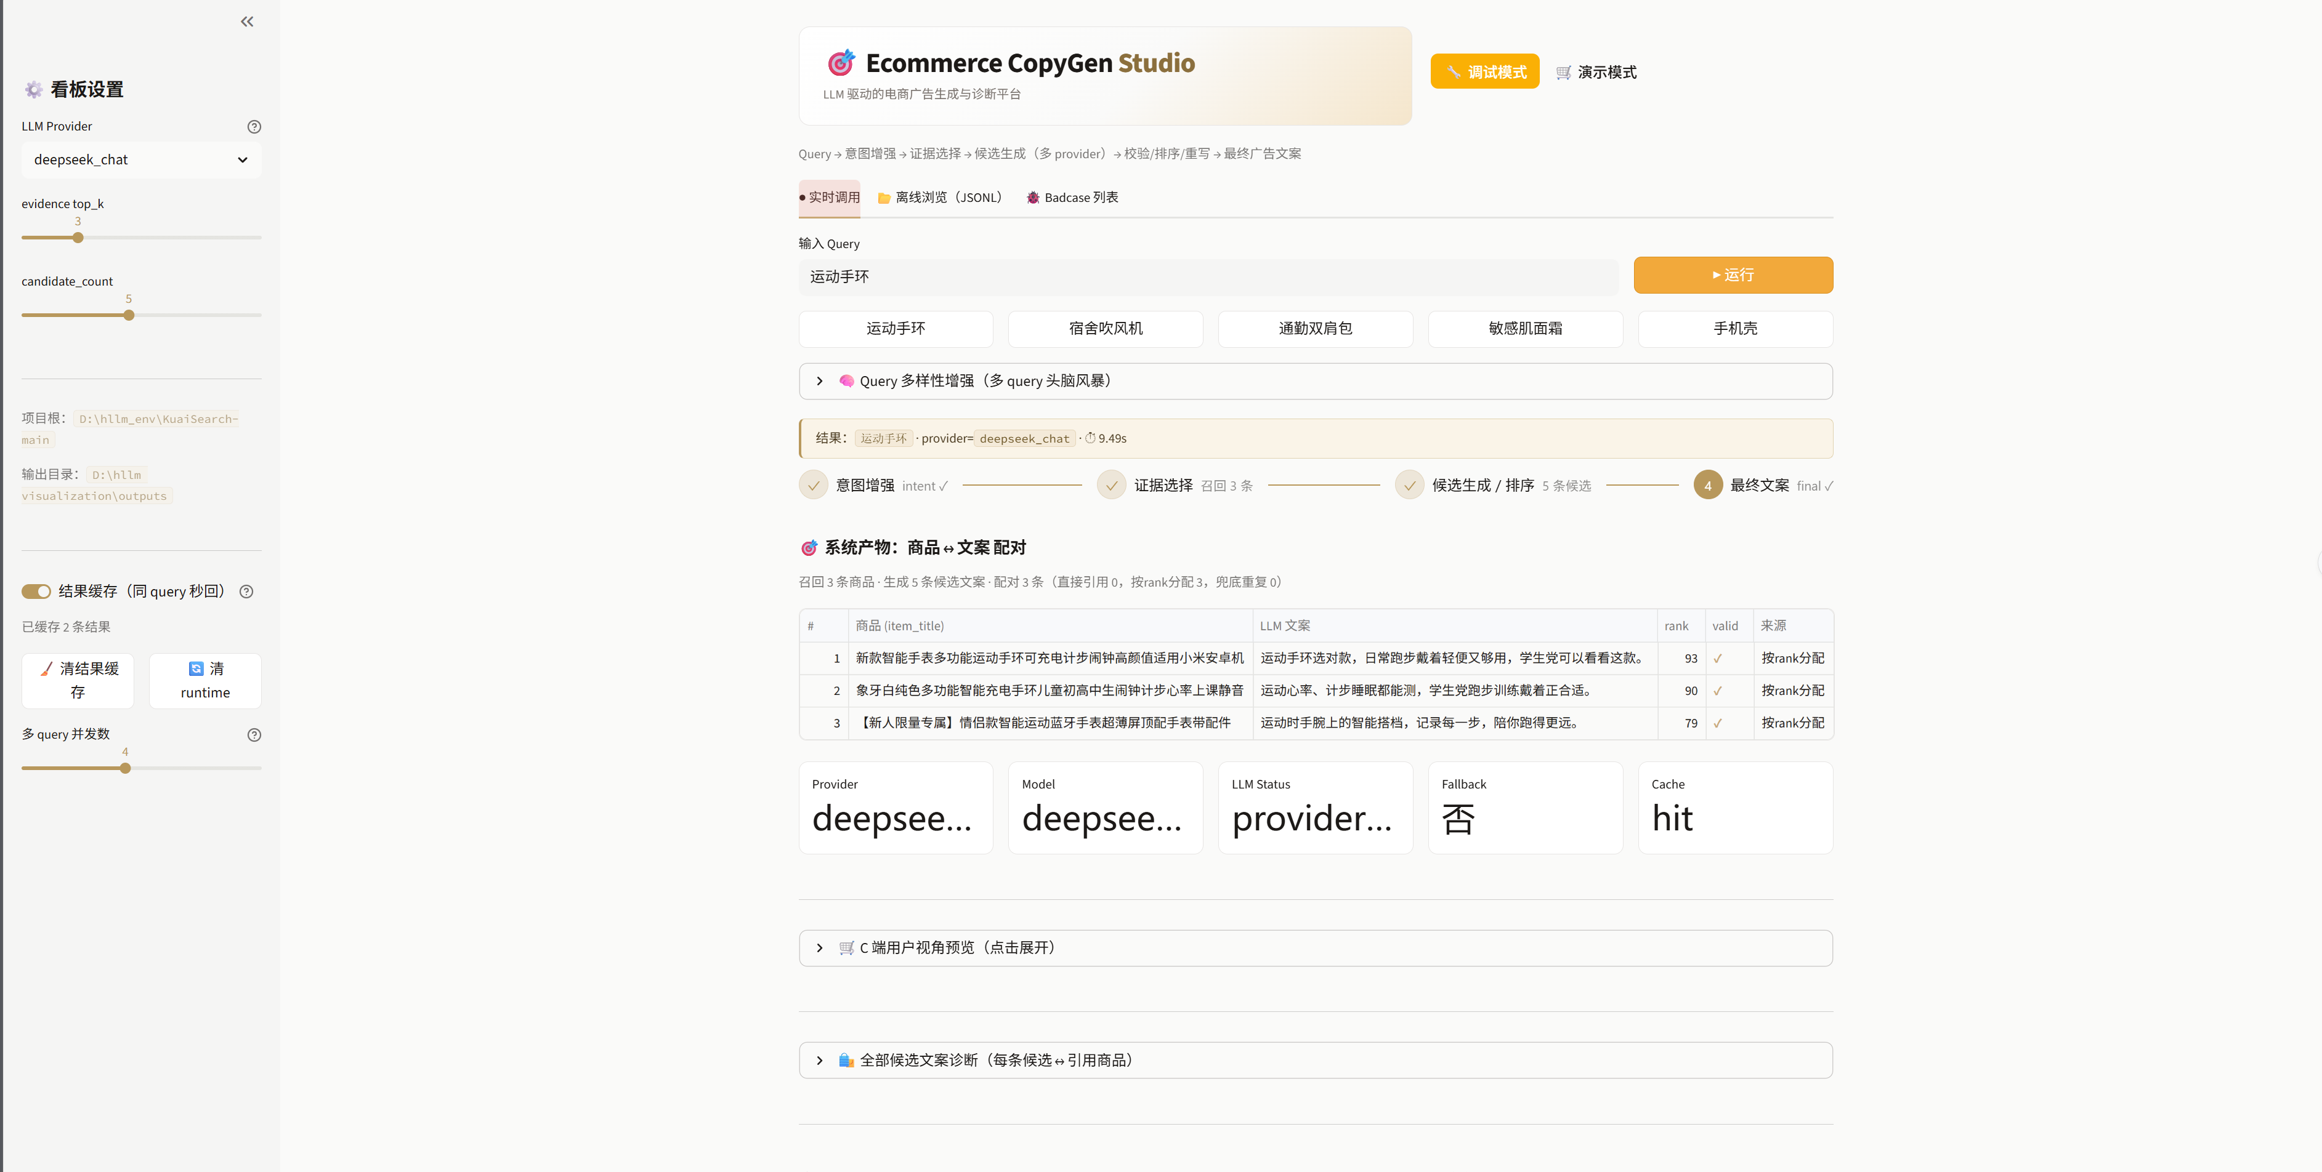Screen dimensions: 2322x1172
Task: Click LLM Status metric card
Action: point(1315,808)
